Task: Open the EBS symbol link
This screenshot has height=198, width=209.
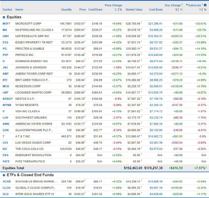Action: (6, 155)
